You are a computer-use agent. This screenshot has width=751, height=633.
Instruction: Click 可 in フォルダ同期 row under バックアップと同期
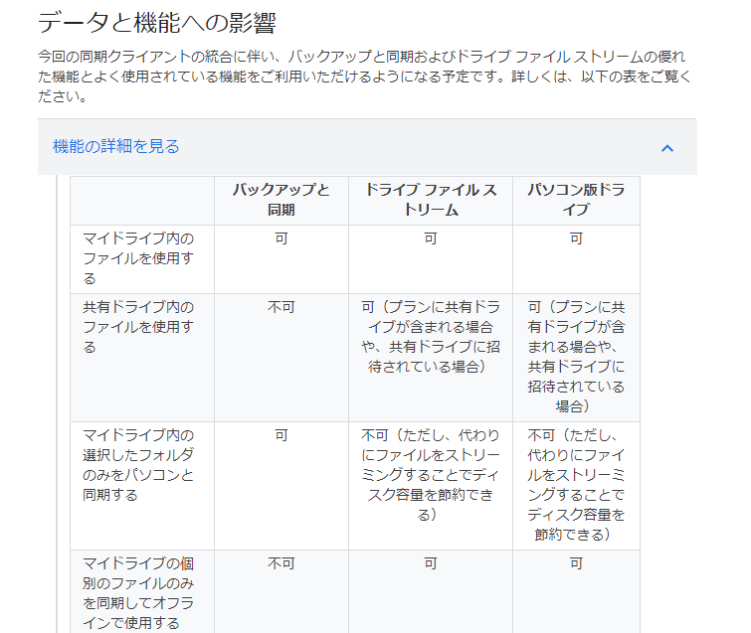[x=282, y=435]
